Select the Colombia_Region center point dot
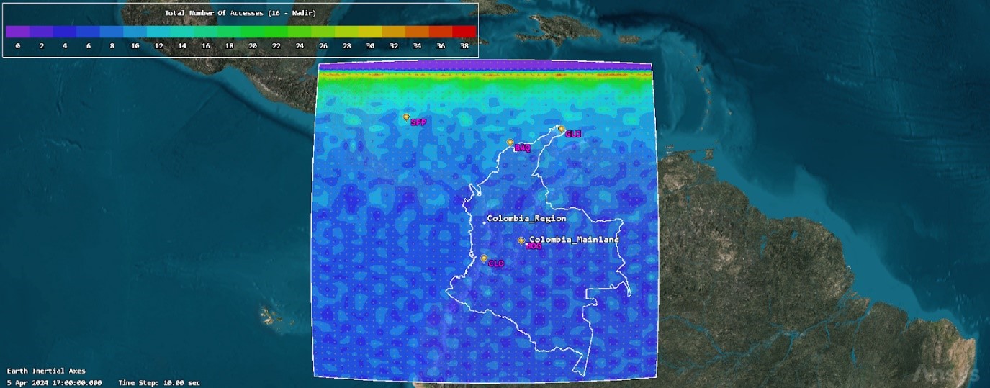Screen dimensions: 990x388 pos(484,222)
